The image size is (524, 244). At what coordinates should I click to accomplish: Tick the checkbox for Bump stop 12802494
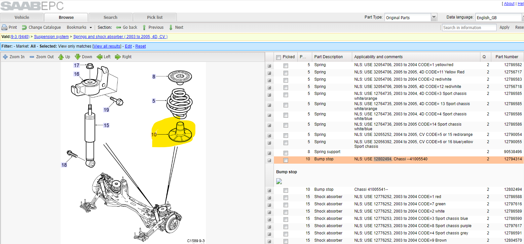pos(286,190)
